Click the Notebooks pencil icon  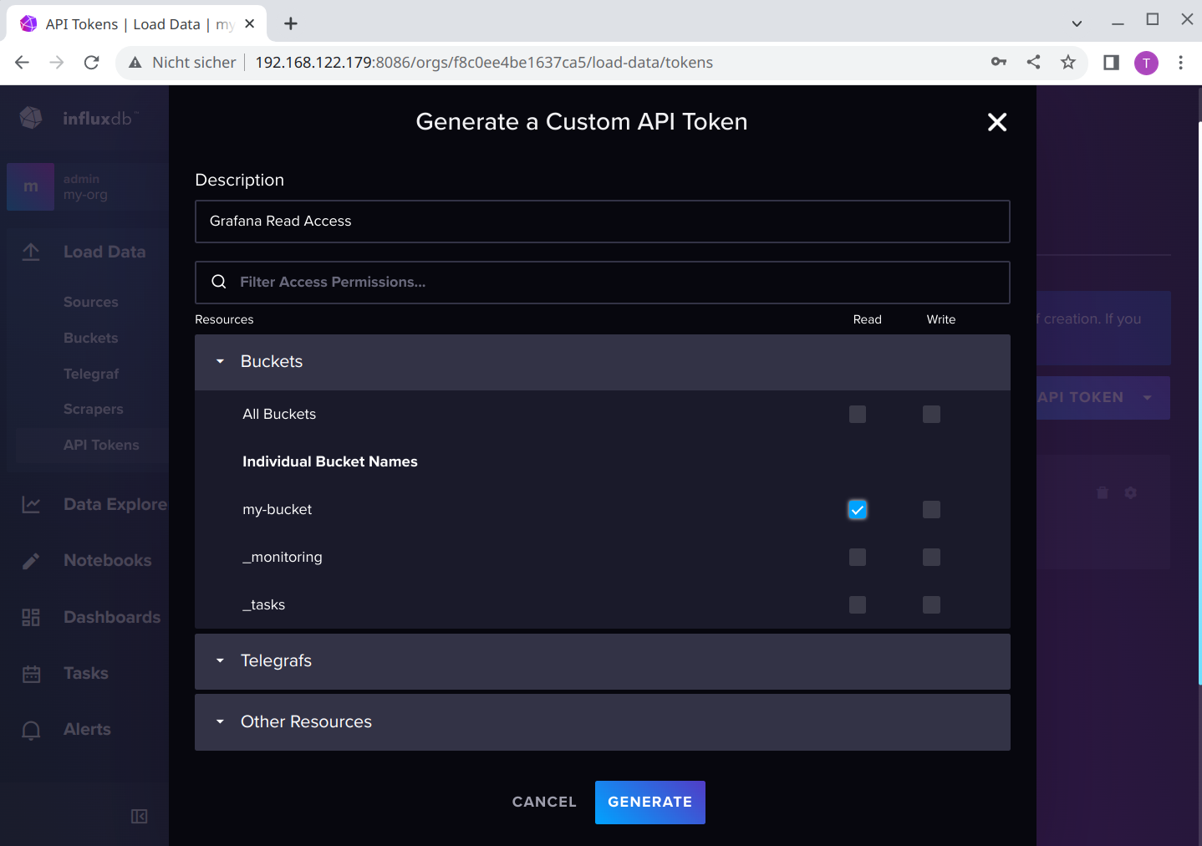click(x=31, y=561)
